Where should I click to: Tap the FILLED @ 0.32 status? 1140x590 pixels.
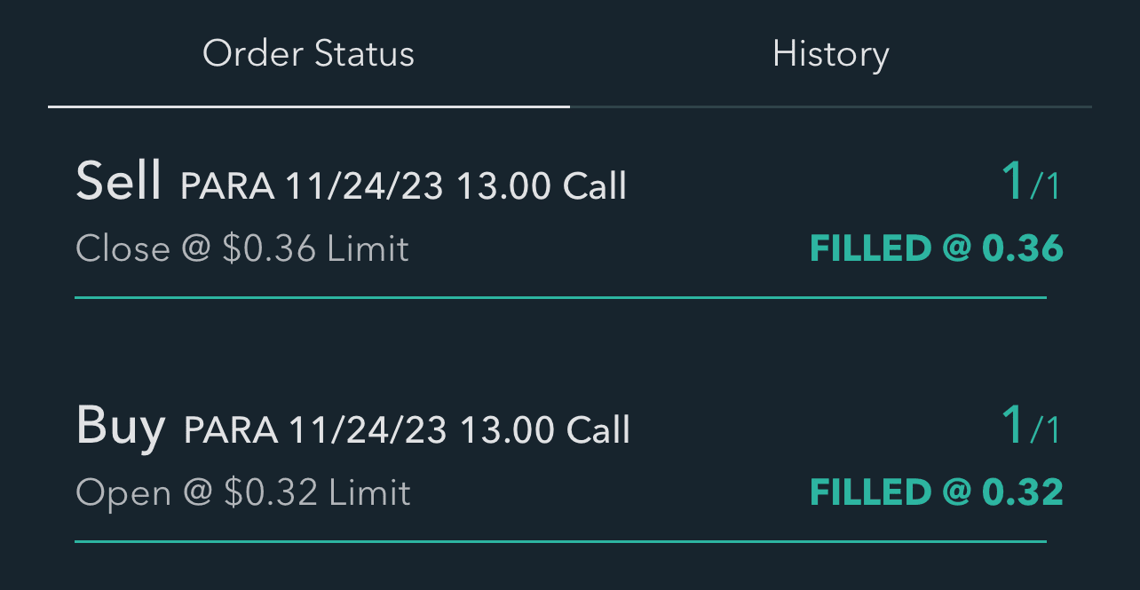point(936,492)
